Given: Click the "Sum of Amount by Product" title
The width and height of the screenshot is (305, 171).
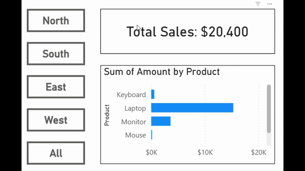Looking at the screenshot, I should tap(162, 71).
